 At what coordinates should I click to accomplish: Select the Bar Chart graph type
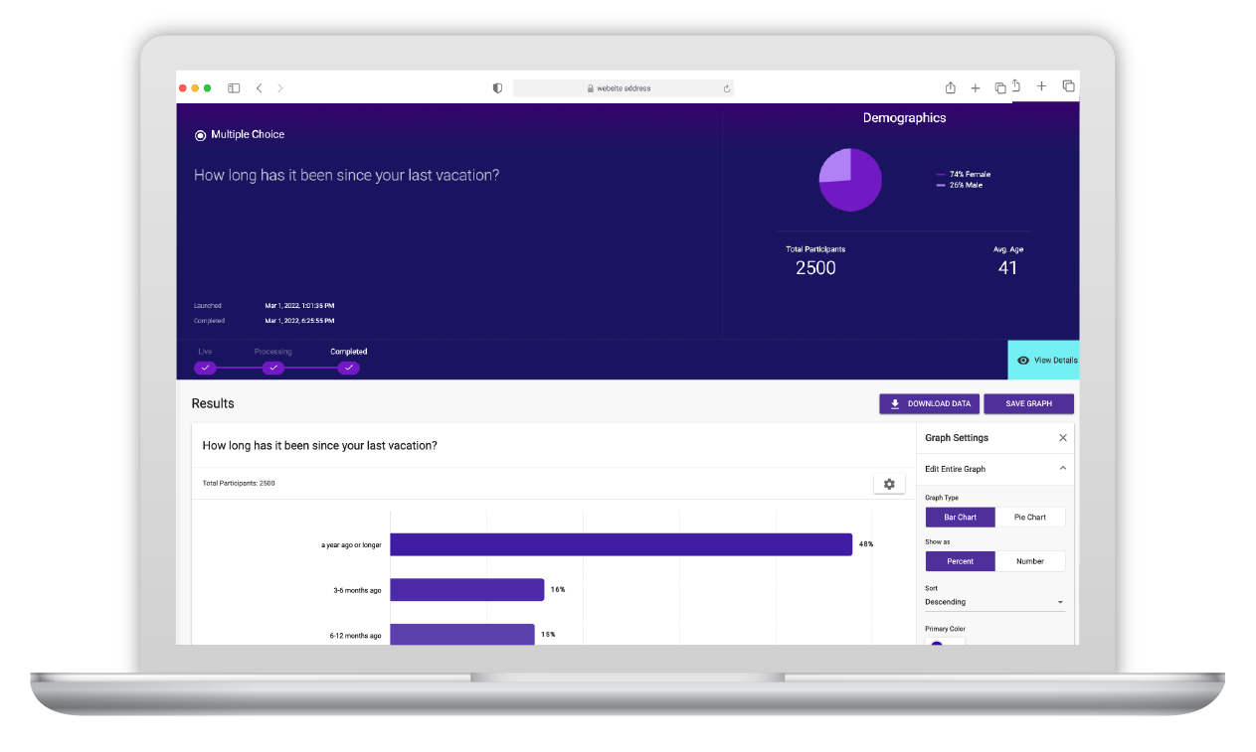(x=961, y=518)
